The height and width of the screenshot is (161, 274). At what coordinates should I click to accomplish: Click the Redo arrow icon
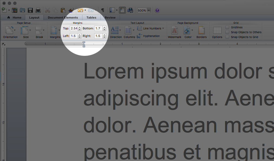[91, 10]
